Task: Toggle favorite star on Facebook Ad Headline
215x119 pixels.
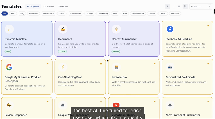Action: tap(208, 25)
